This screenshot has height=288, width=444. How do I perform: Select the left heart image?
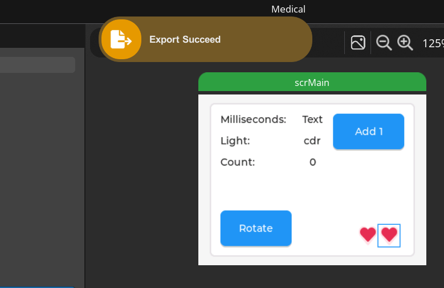coord(368,234)
